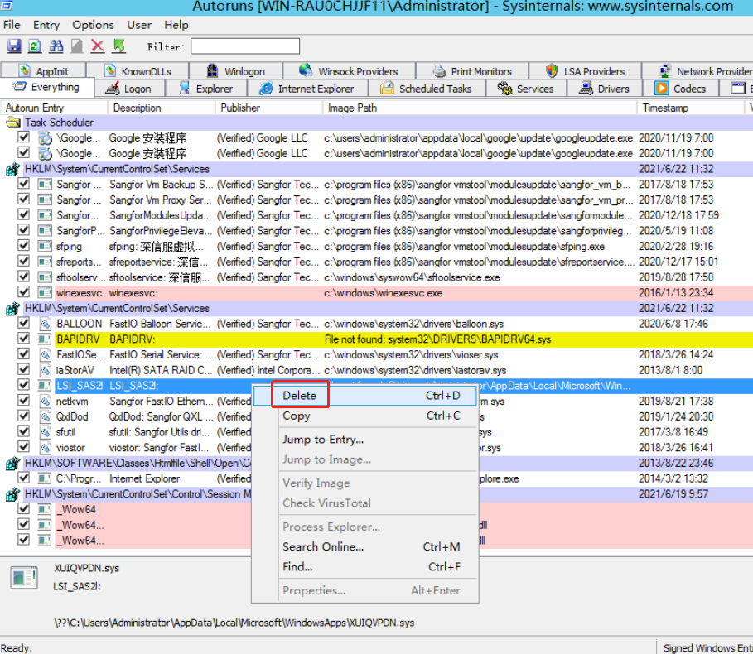Choose Delete from the context menu
The height and width of the screenshot is (654, 753).
[x=300, y=396]
